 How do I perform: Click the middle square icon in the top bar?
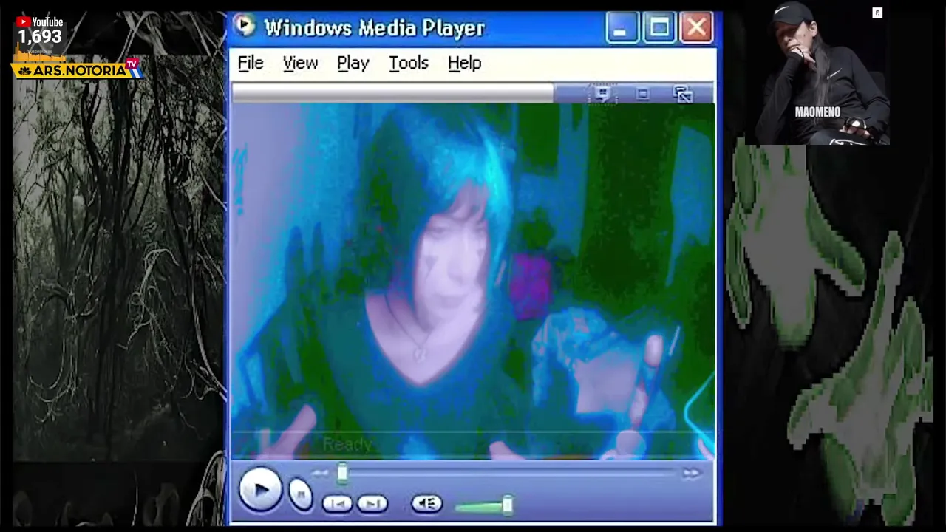642,94
